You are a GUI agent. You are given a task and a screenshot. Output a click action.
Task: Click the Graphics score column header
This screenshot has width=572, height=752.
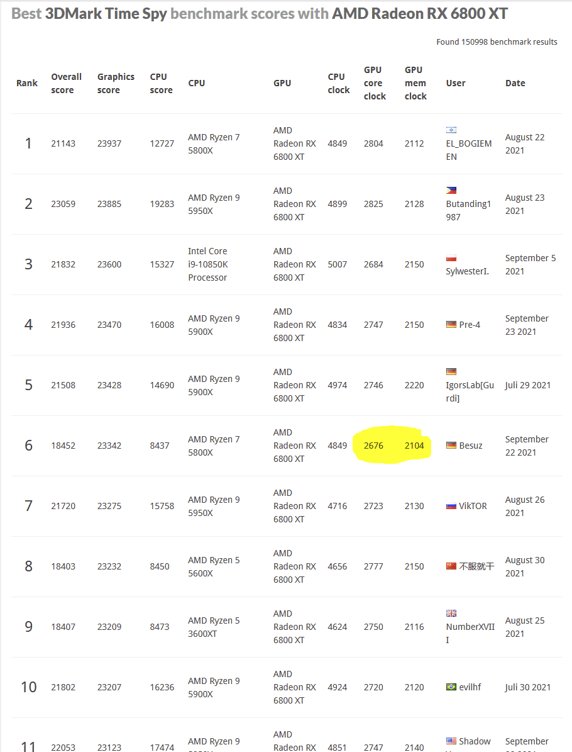(116, 83)
